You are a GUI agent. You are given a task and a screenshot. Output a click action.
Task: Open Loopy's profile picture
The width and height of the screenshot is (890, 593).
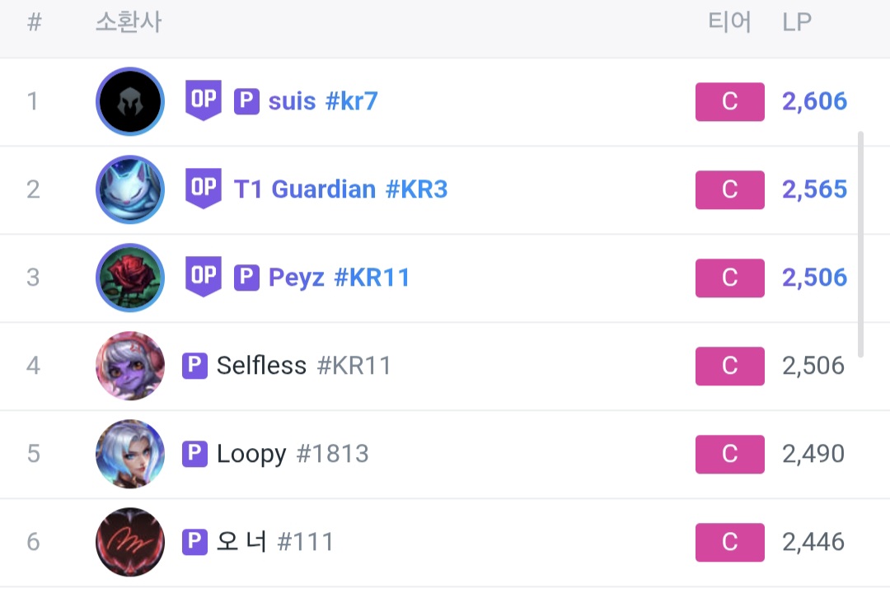point(130,454)
